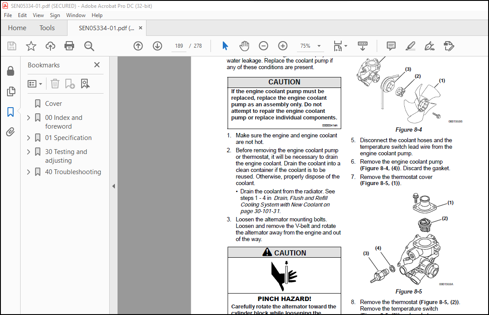Zoom in with plus button
This screenshot has height=315, width=489.
(283, 46)
